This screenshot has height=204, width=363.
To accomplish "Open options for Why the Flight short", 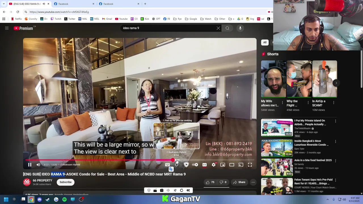I will tap(308, 103).
